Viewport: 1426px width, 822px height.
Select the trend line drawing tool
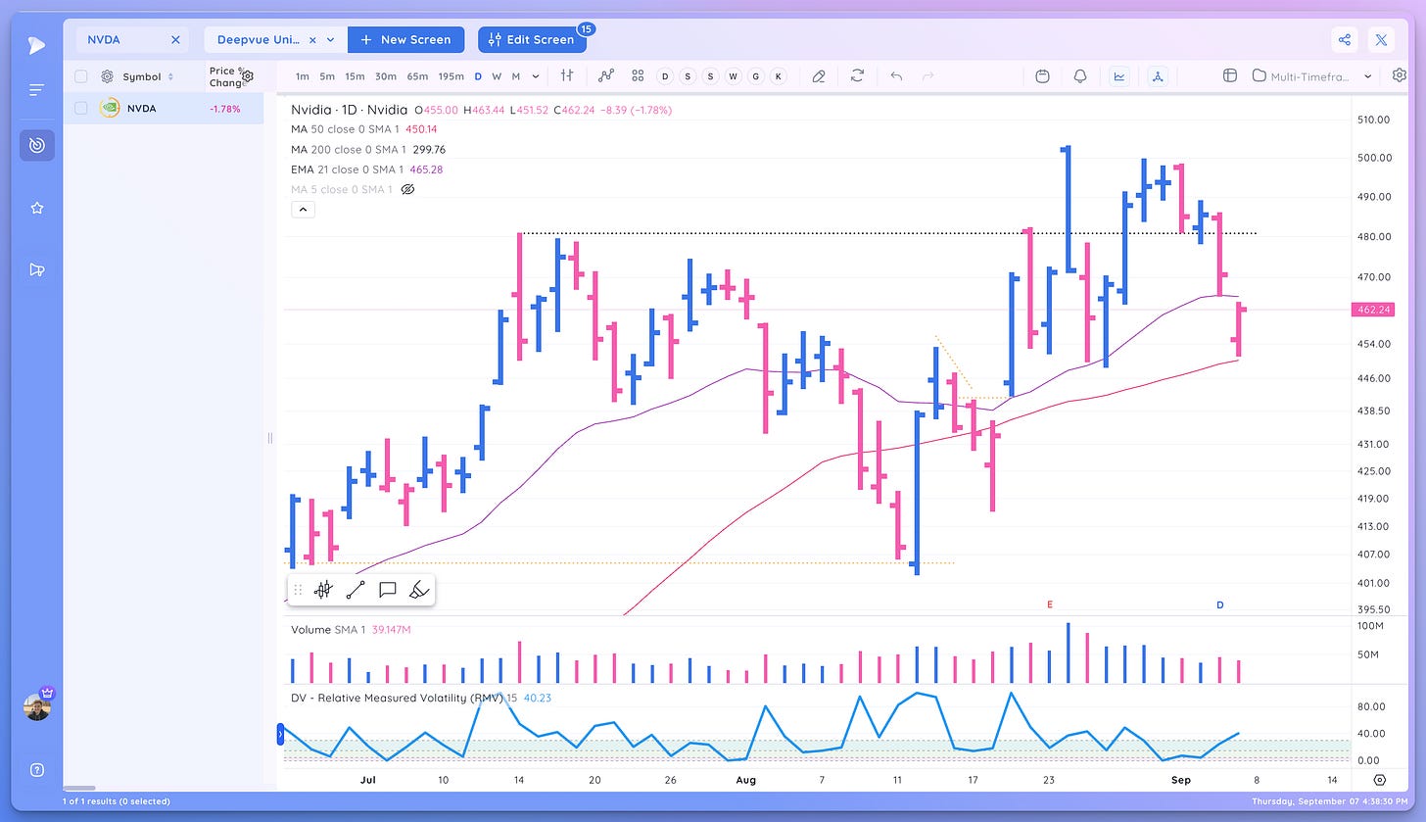pos(355,590)
